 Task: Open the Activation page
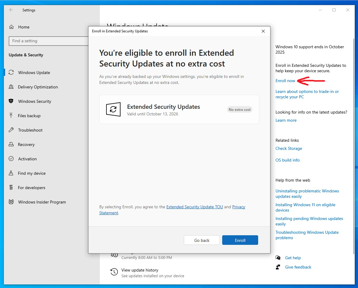(x=27, y=159)
